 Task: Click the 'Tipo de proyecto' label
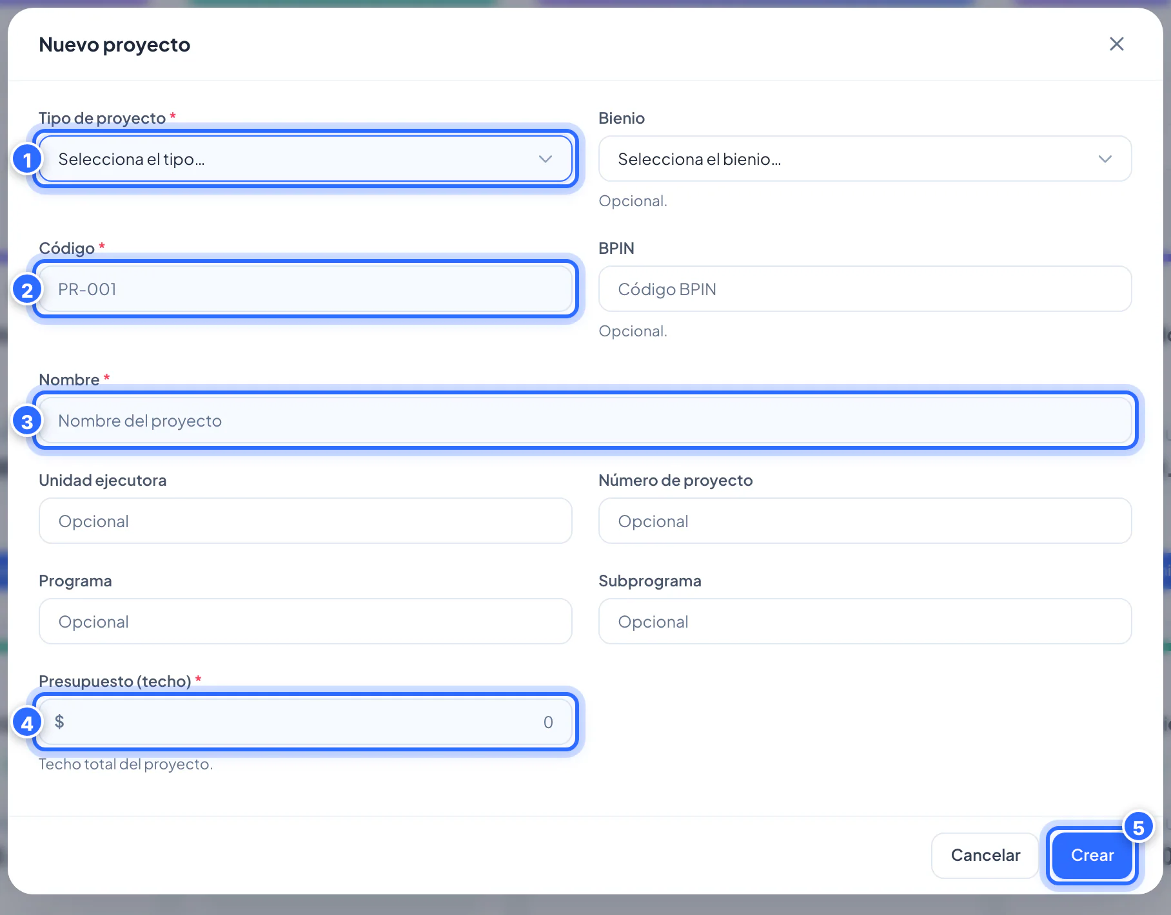[103, 118]
